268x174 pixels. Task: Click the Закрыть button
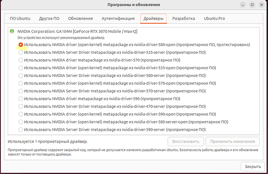tap(253, 167)
